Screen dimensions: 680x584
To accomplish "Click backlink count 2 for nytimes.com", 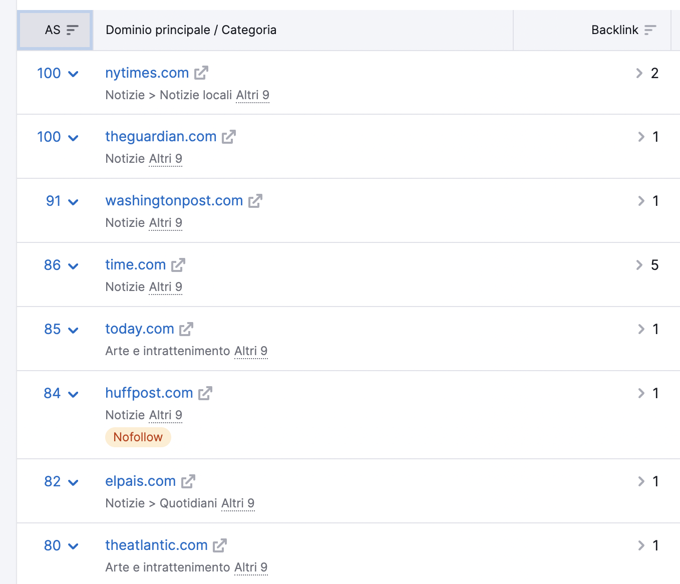I will (x=654, y=74).
